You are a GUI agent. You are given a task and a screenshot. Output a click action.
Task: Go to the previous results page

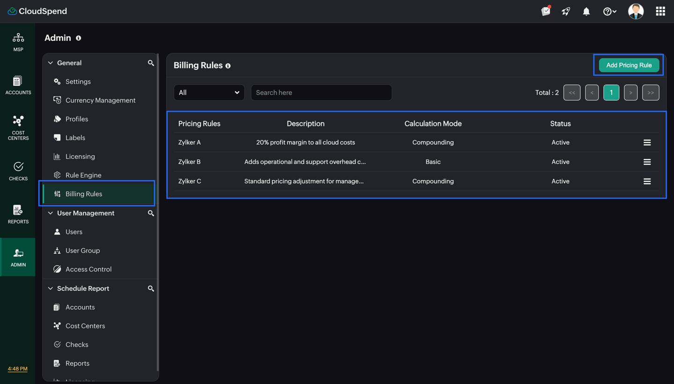592,93
